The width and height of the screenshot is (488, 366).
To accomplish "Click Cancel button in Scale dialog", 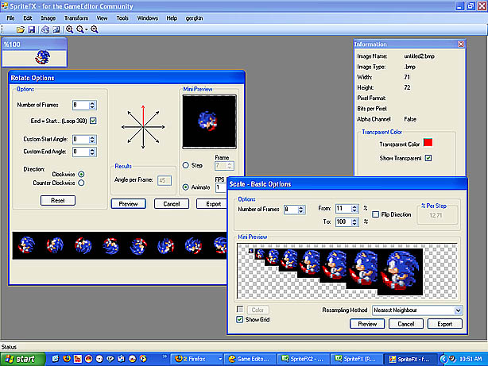I will pyautogui.click(x=406, y=324).
